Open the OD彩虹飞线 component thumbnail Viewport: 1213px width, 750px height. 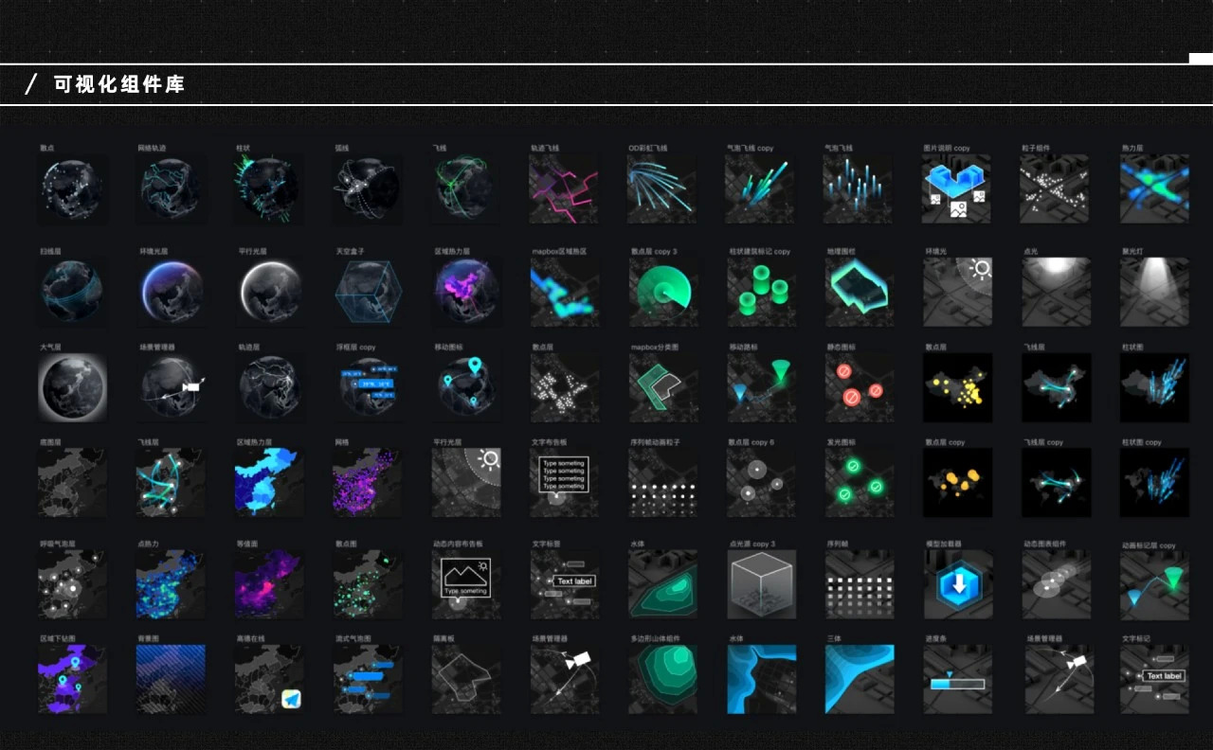coord(661,189)
